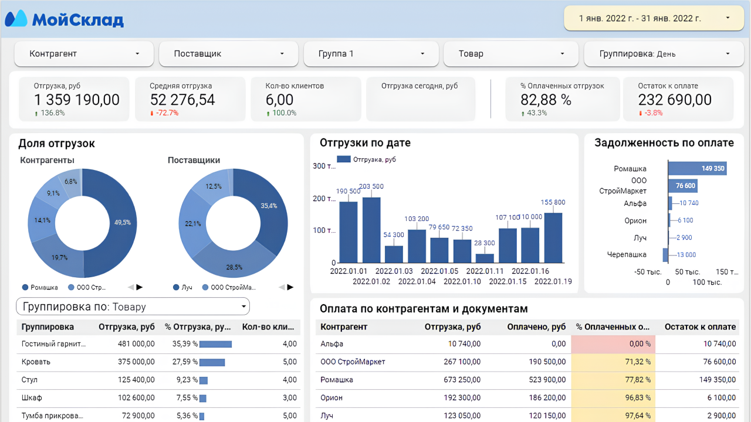The height and width of the screenshot is (422, 751).
Task: Open the date range picker
Action: pos(653,18)
